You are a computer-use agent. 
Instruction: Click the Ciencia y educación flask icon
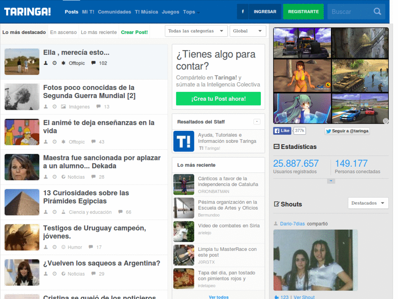pos(63,212)
